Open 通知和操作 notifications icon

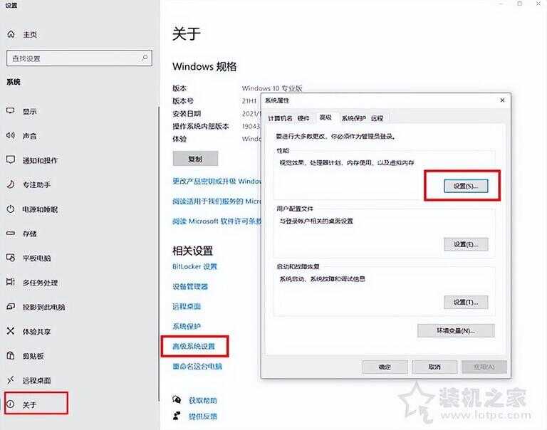pyautogui.click(x=11, y=159)
